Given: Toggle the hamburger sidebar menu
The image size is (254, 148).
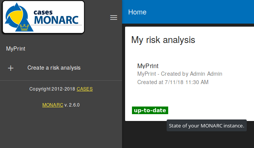Looking at the screenshot, I should point(114,18).
